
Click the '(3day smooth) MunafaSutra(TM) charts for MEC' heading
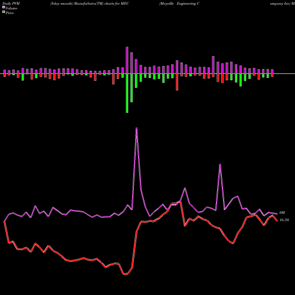pyautogui.click(x=90, y=4)
